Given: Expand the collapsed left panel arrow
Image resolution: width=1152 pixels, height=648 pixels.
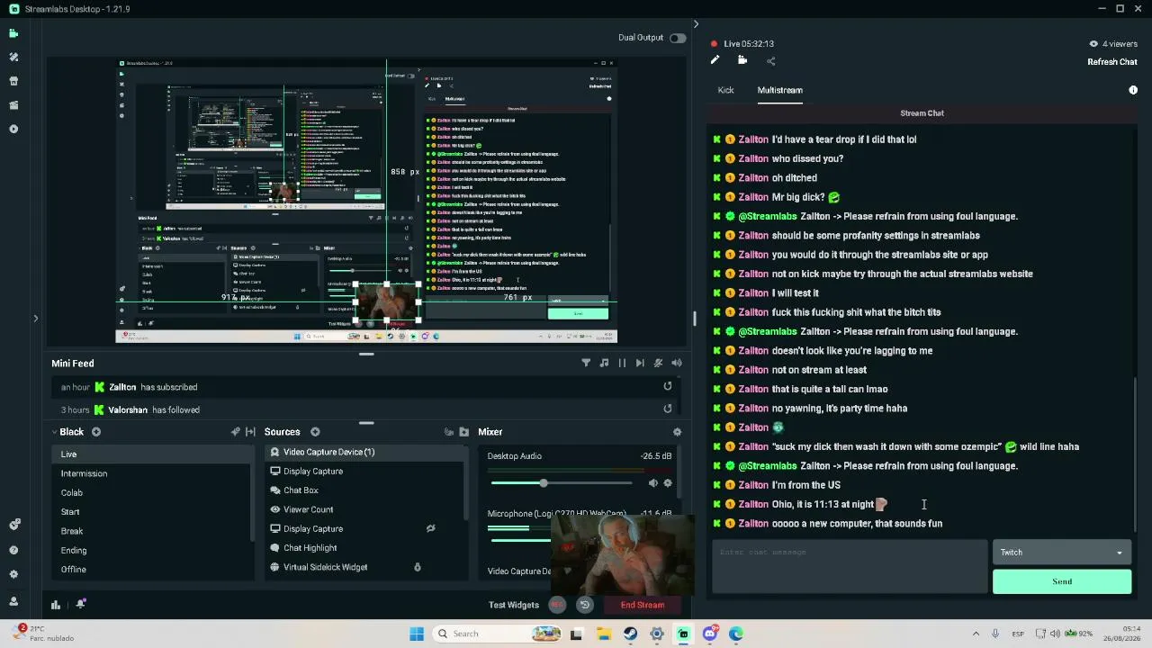Looking at the screenshot, I should tap(35, 318).
